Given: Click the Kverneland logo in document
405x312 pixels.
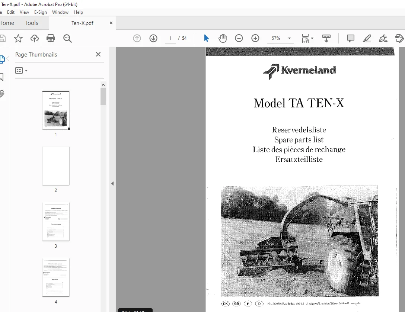Looking at the screenshot, I should (299, 71).
